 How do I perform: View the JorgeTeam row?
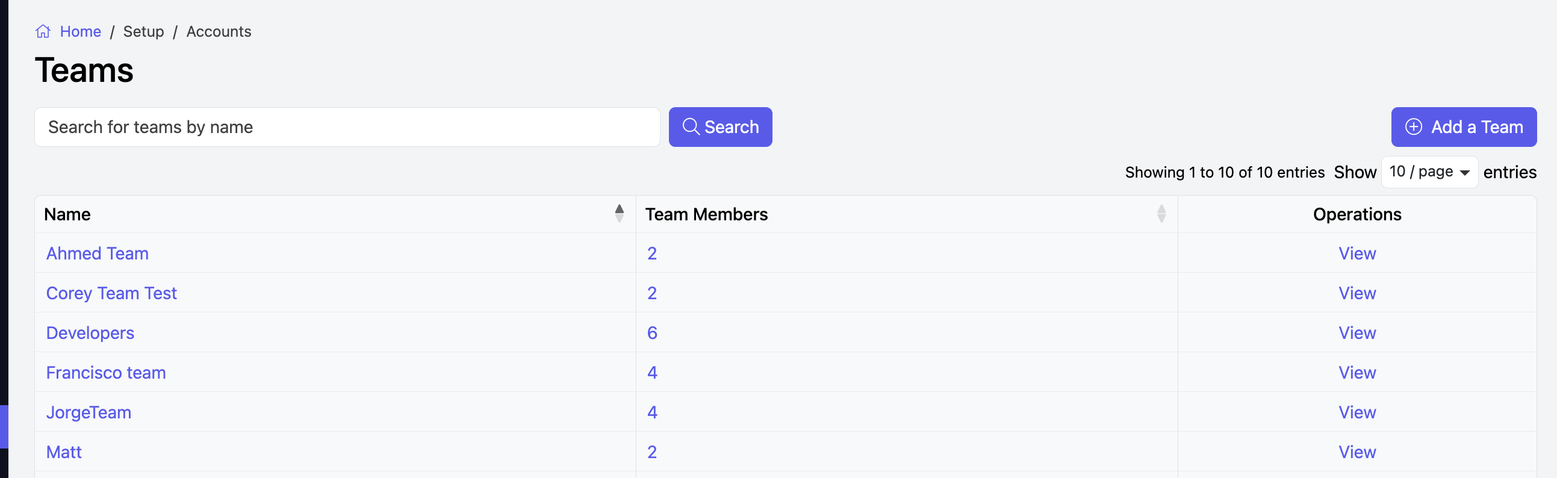coord(1357,413)
